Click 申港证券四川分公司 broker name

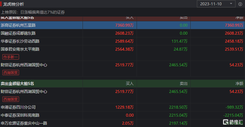pos(18,107)
